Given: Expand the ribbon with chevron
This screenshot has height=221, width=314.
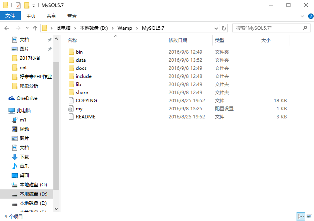Looking at the screenshot, I should (302, 16).
